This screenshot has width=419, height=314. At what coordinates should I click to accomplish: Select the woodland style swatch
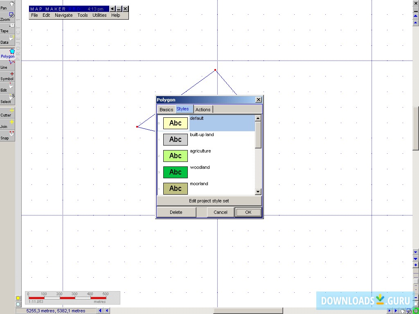[175, 172]
